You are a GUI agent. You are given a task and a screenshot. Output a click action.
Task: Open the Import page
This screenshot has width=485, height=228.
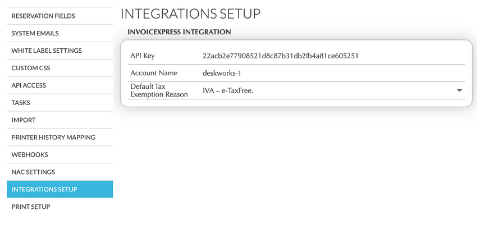[60, 120]
